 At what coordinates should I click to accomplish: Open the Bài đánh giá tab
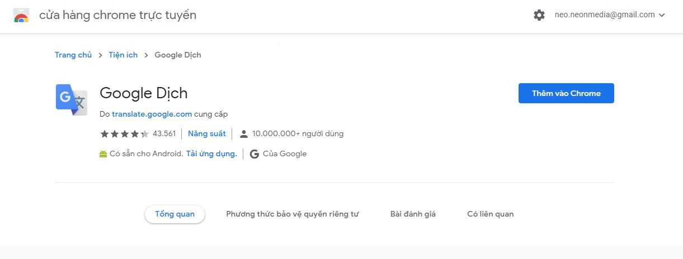(x=413, y=214)
